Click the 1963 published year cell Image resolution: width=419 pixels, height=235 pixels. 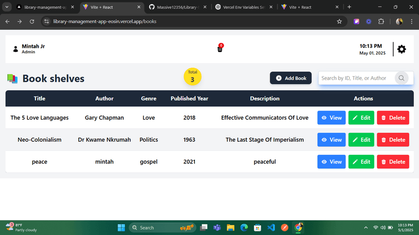pyautogui.click(x=189, y=140)
